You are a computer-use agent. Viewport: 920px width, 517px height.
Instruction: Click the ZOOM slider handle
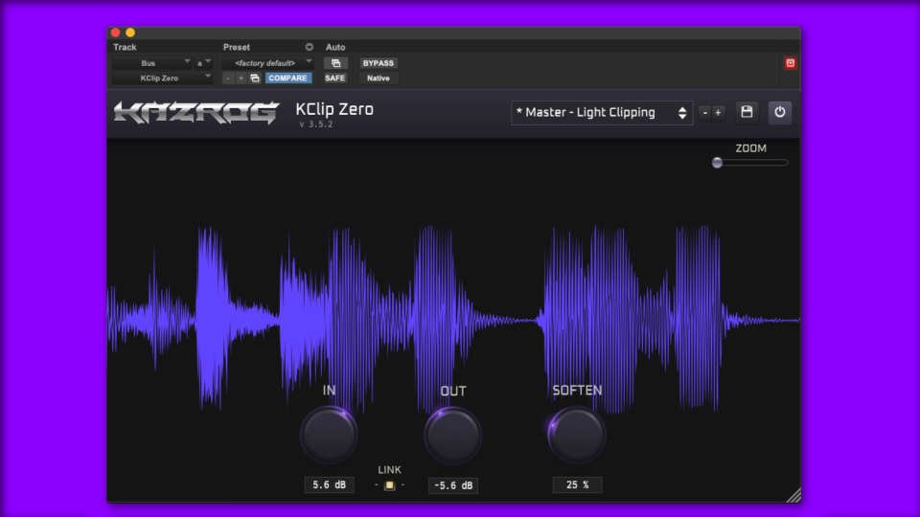pos(717,163)
